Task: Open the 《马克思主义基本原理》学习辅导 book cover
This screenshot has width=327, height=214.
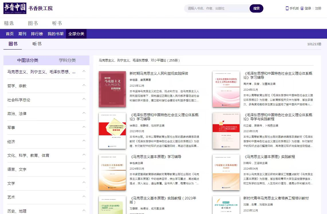Action: (112, 172)
